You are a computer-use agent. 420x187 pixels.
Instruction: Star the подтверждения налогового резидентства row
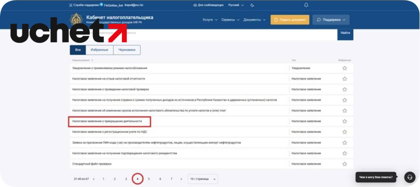pyautogui.click(x=345, y=153)
